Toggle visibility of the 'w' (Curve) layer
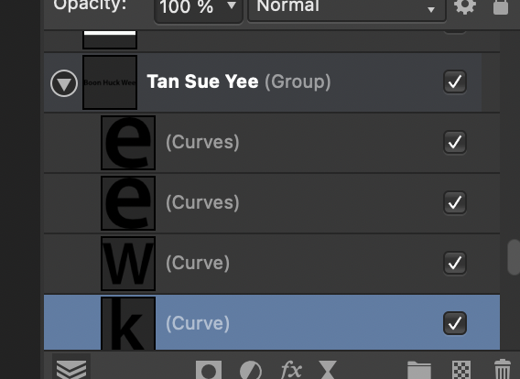Screen dimensions: 520x379 click(455, 263)
